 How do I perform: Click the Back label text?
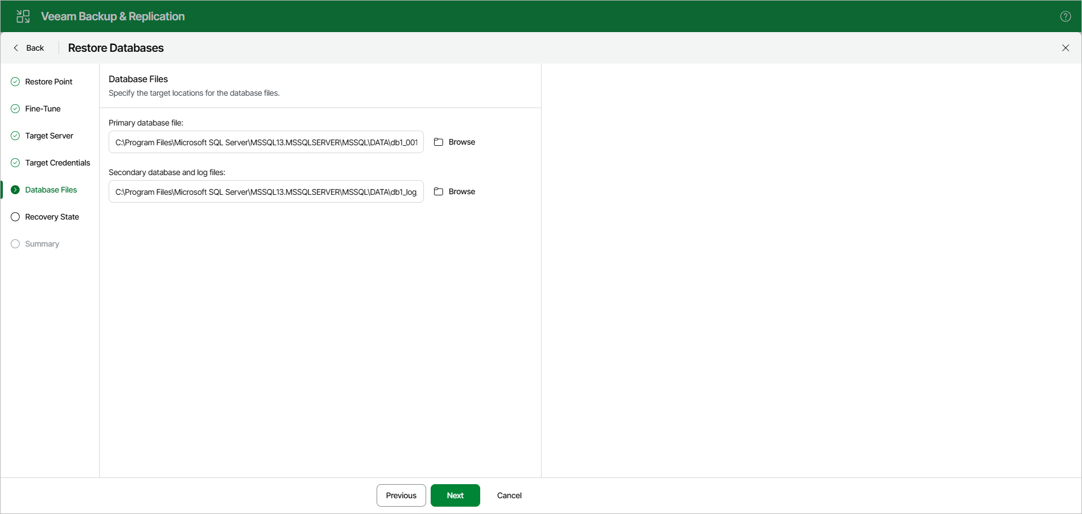click(x=35, y=48)
